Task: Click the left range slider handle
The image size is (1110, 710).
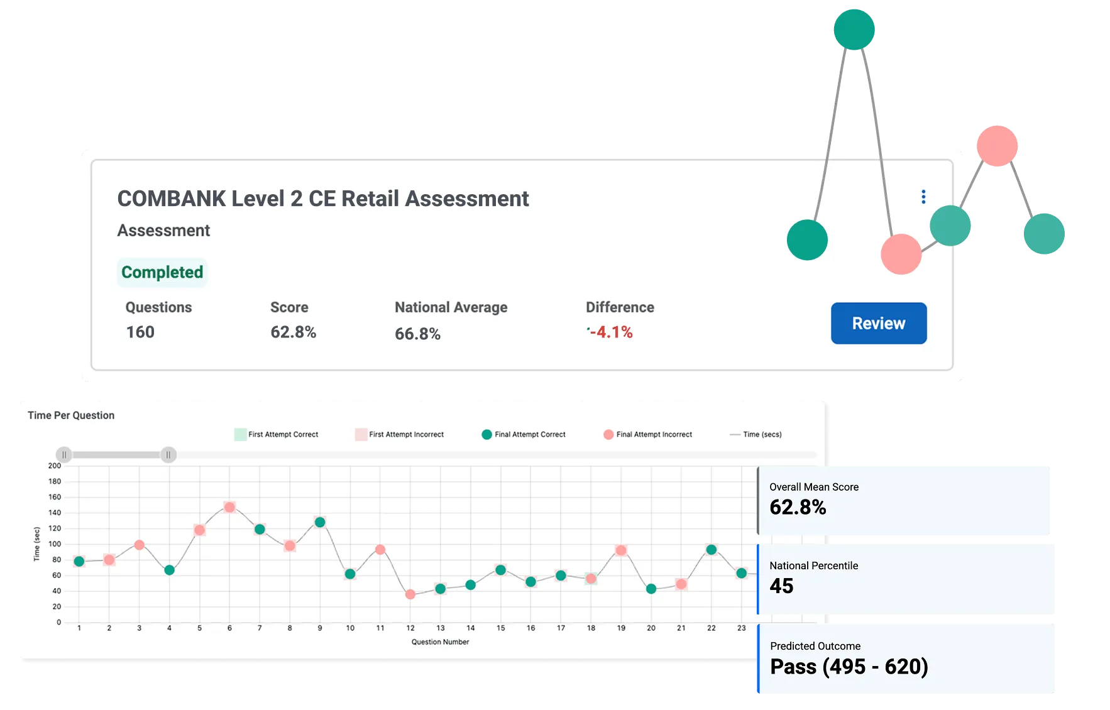Action: click(64, 455)
